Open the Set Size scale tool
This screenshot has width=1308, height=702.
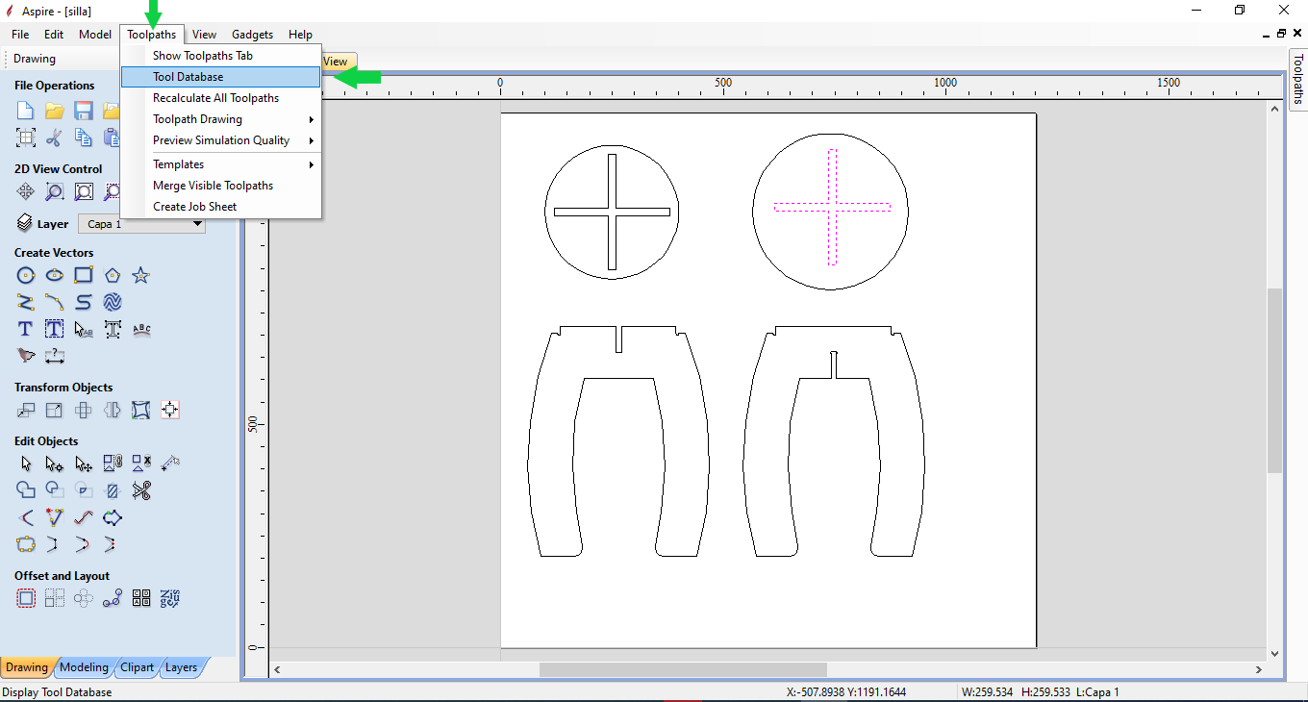pyautogui.click(x=55, y=411)
